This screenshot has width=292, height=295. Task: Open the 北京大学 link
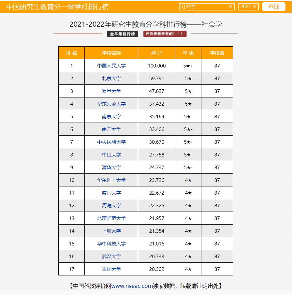coord(111,79)
